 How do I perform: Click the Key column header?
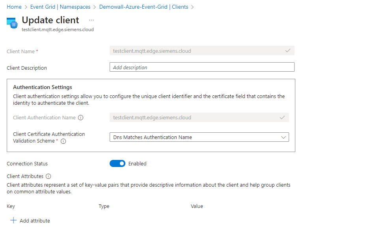point(11,206)
